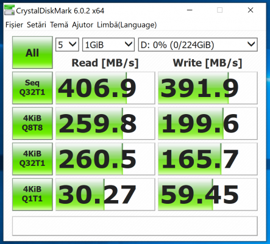The width and height of the screenshot is (270, 244).
Task: Close the CrystalDiskMark window
Action: coord(250,10)
